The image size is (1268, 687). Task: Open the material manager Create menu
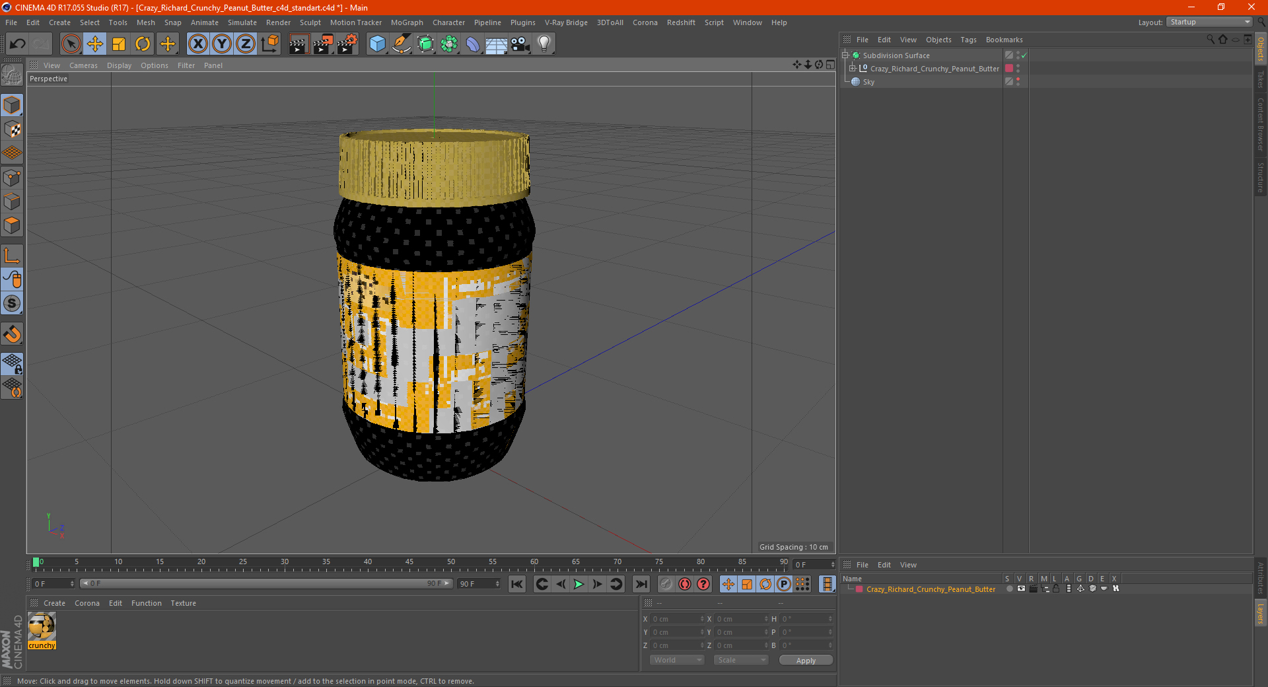[54, 603]
